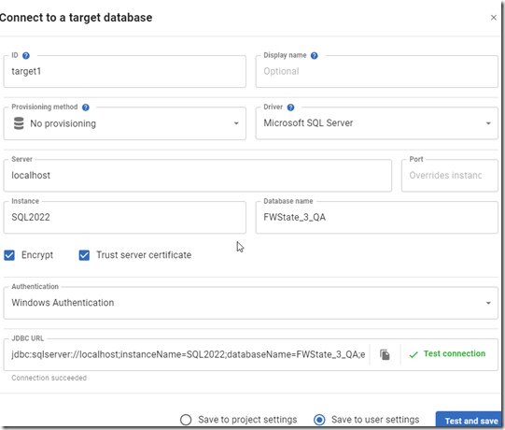Select Save to project settings option

click(186, 420)
